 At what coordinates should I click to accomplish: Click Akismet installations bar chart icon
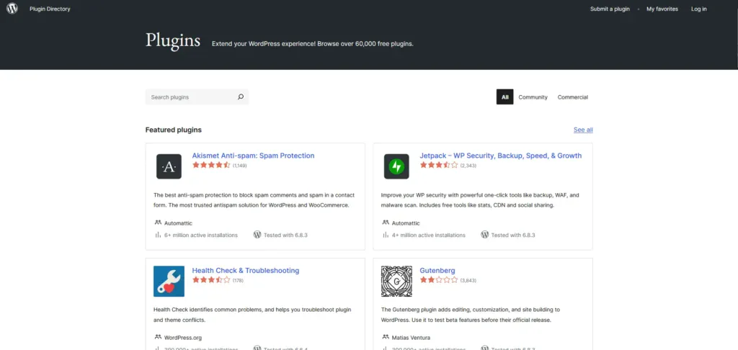[x=158, y=235]
